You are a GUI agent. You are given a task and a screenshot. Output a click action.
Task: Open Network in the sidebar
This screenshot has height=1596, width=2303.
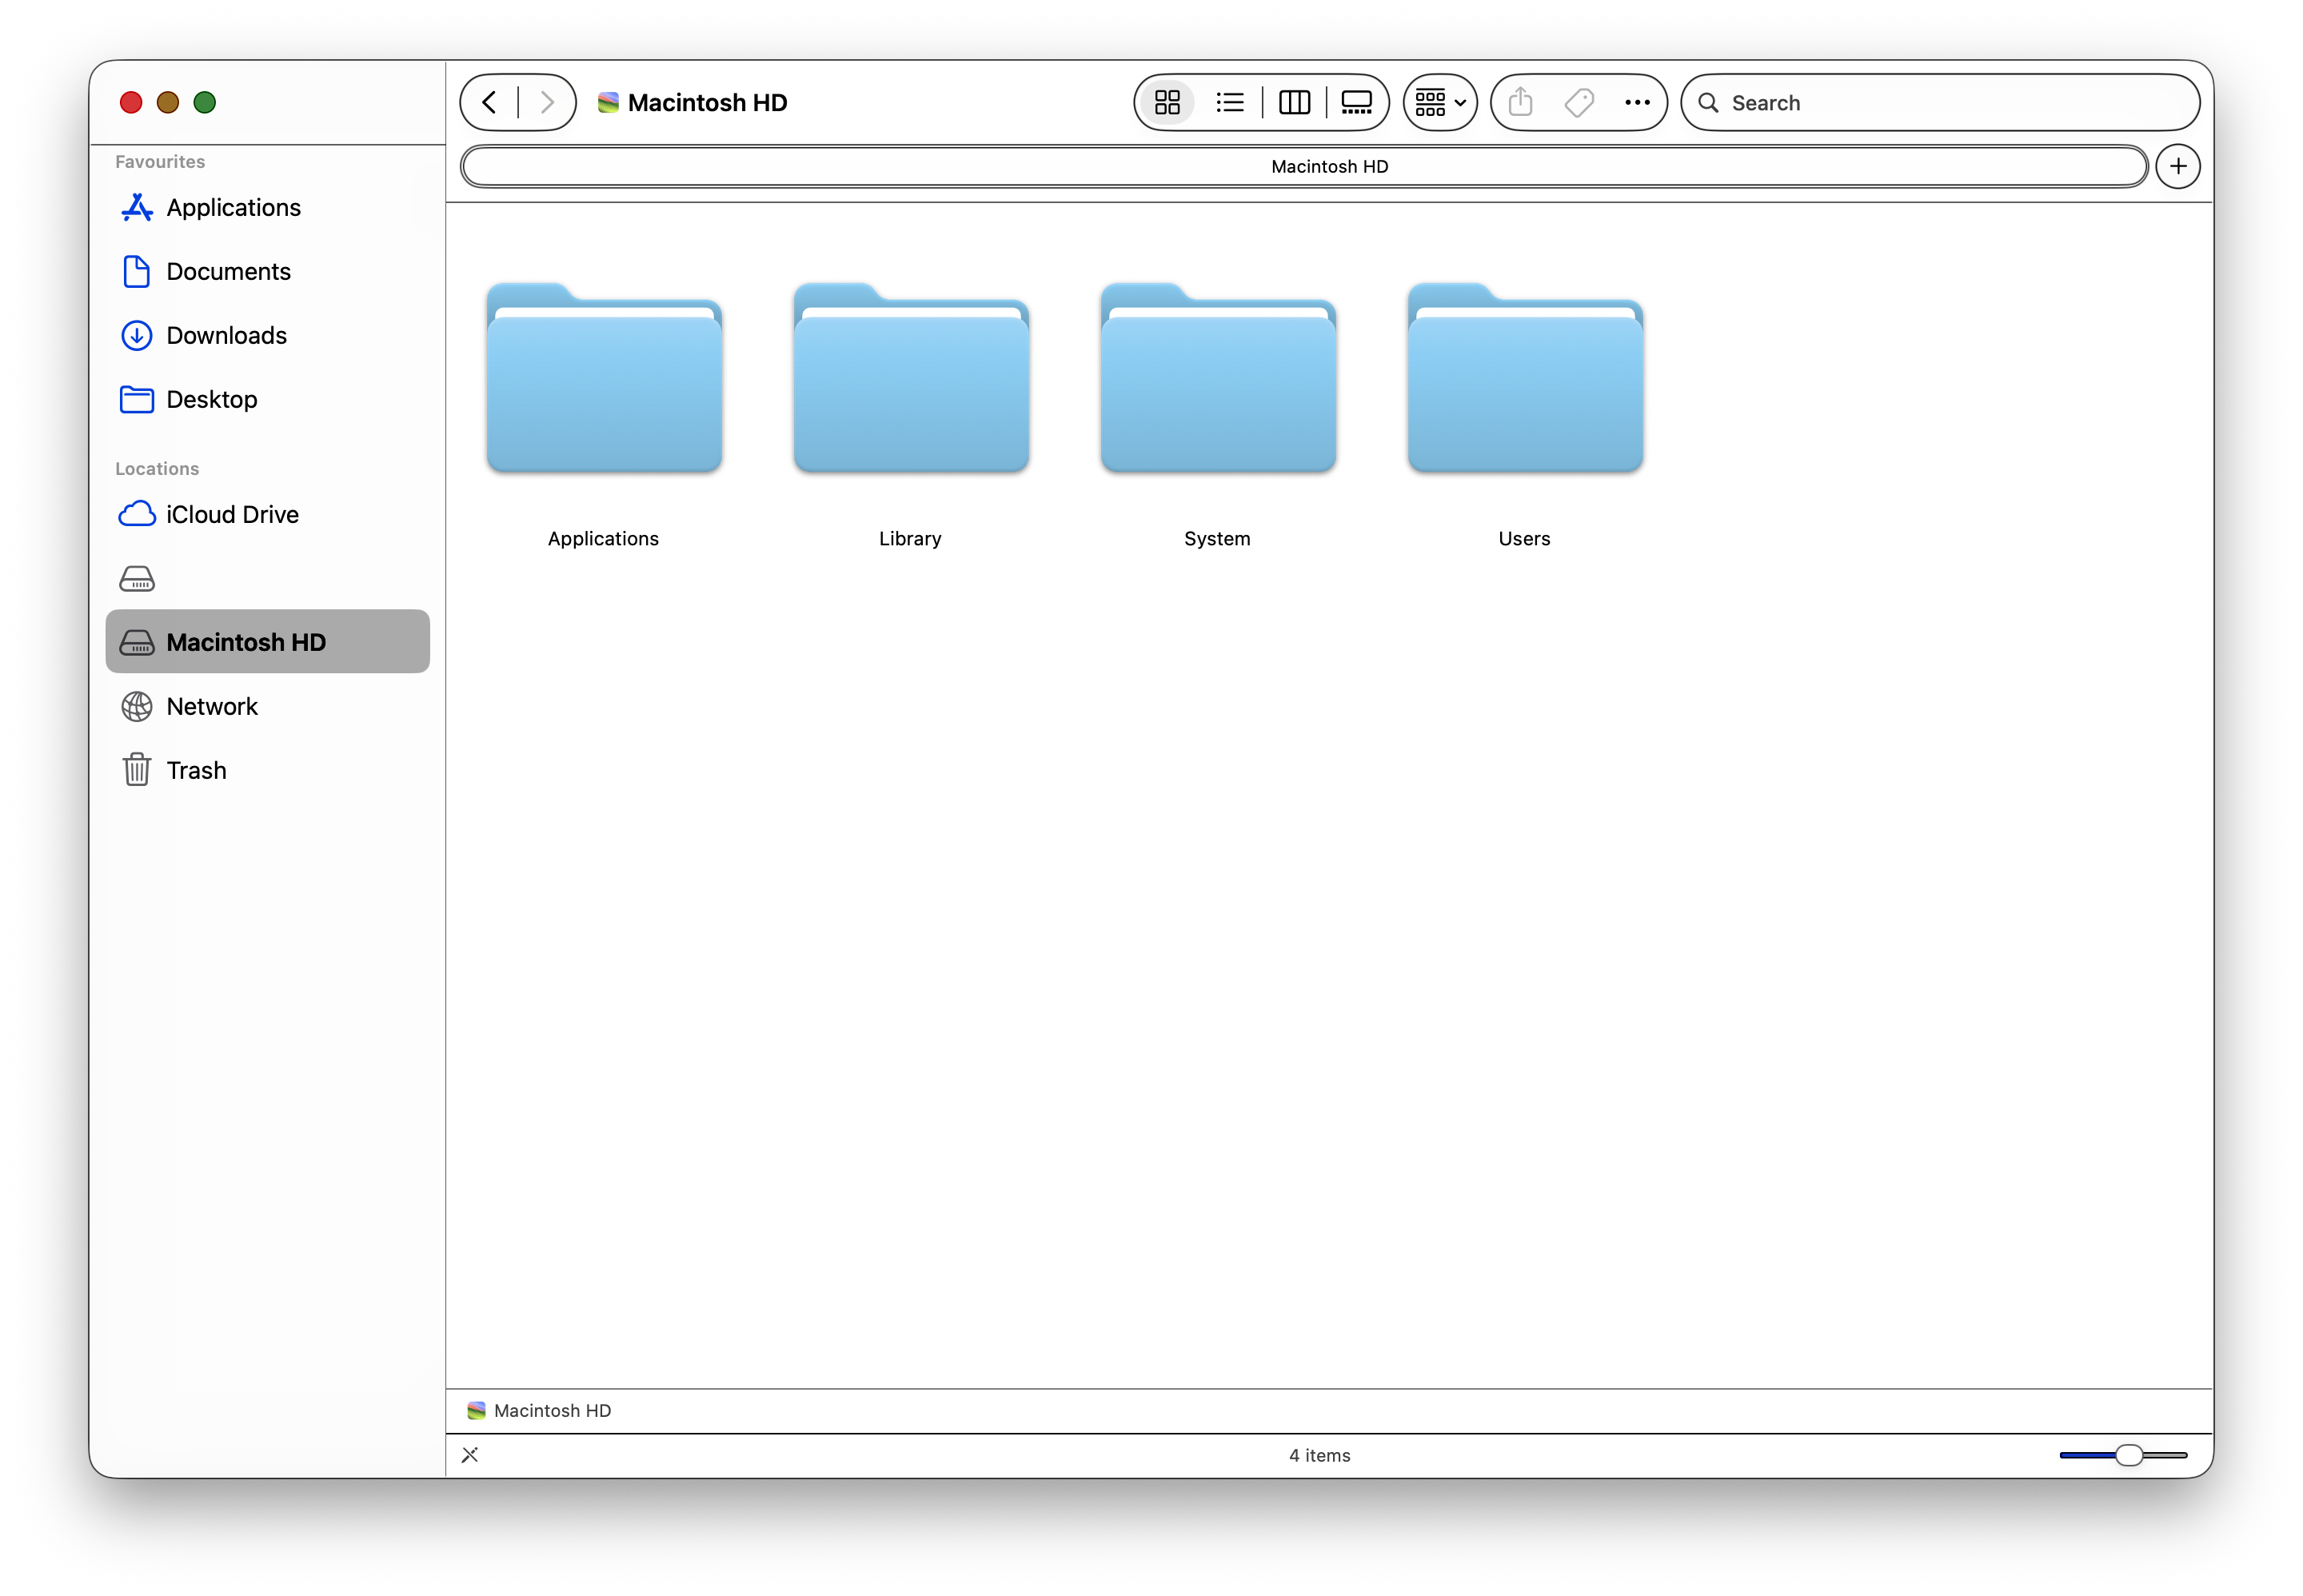click(268, 706)
